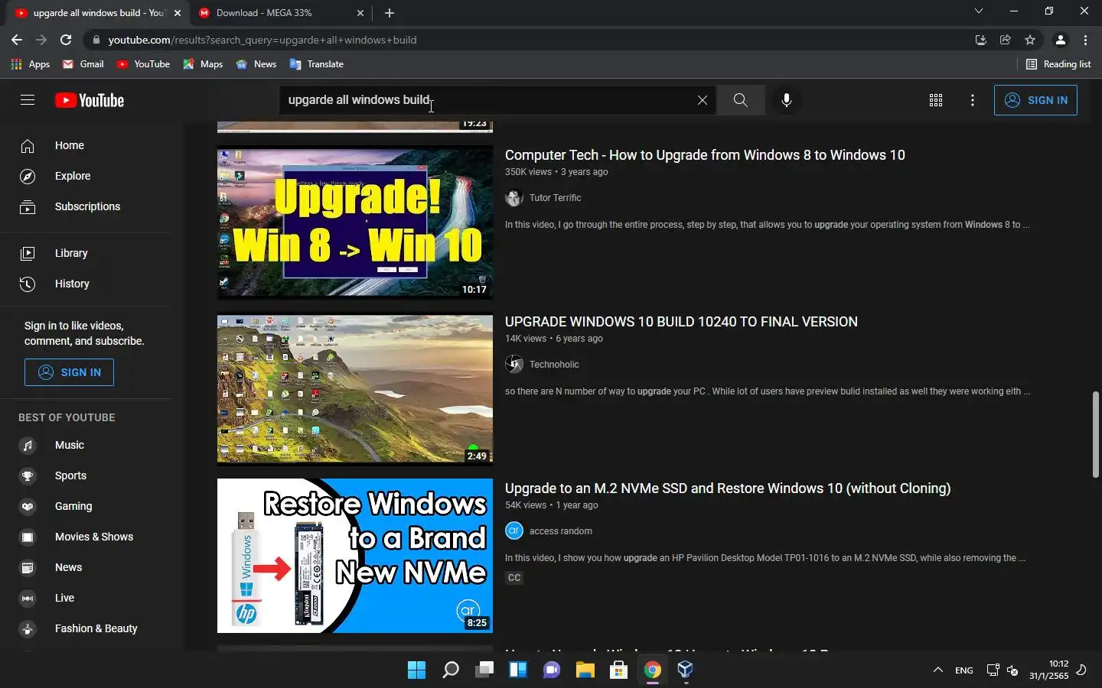Open Apps bookmark shortcut

[x=31, y=64]
